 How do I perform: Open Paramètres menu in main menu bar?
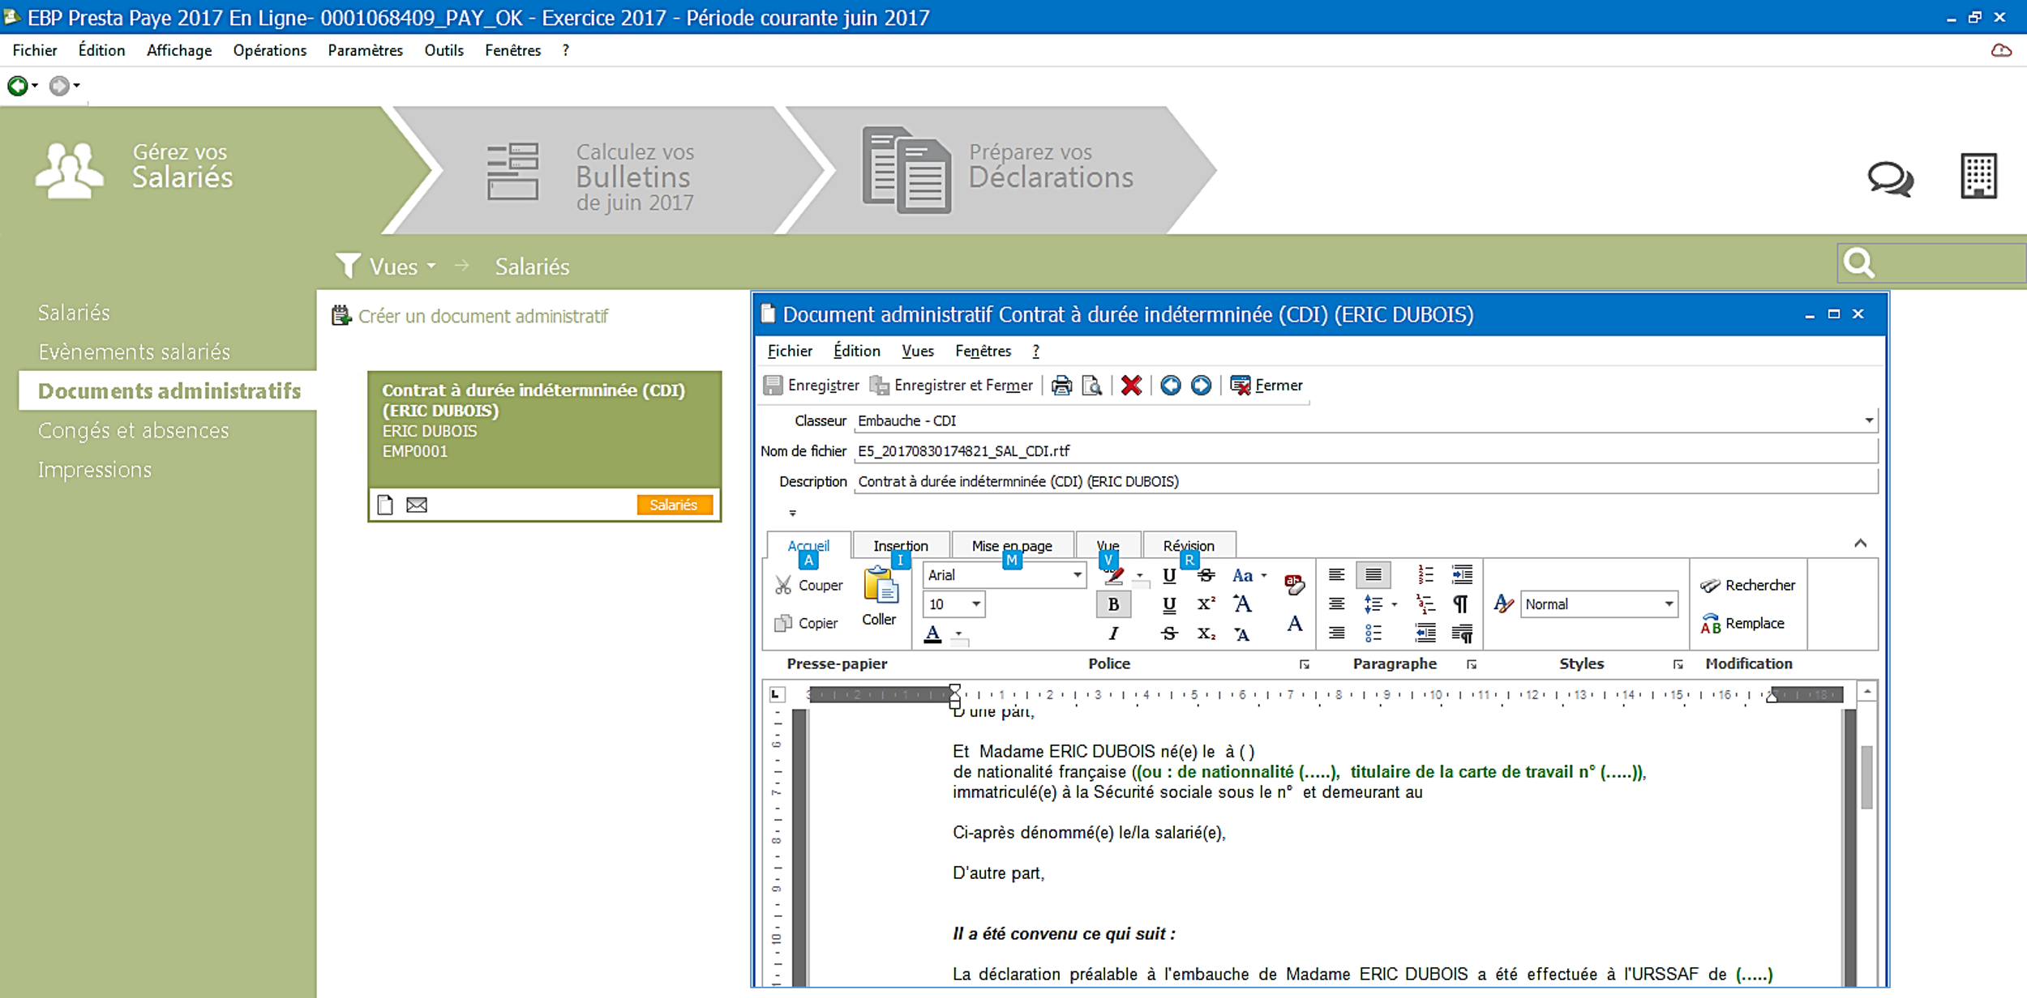(x=365, y=50)
